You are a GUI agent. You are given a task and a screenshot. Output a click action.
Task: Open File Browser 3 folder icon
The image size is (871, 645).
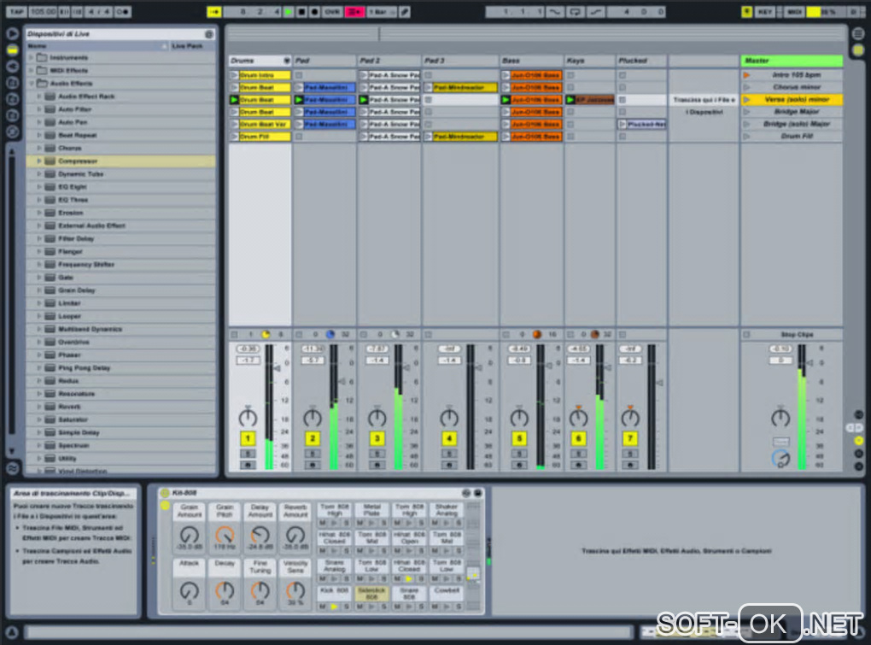coord(12,115)
